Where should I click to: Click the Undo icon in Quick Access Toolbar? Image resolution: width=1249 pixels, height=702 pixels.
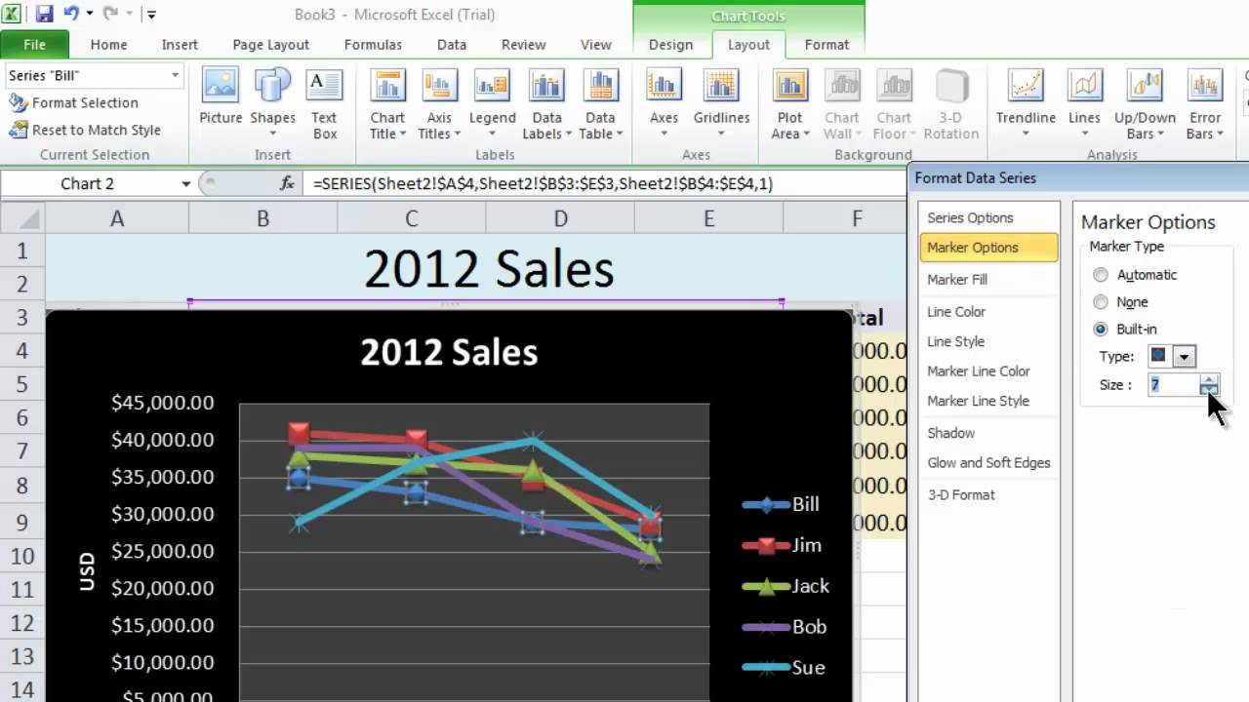70,15
